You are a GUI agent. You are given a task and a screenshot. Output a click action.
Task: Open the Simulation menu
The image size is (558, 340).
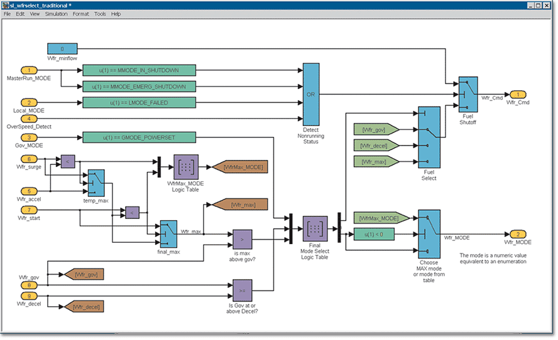click(56, 14)
